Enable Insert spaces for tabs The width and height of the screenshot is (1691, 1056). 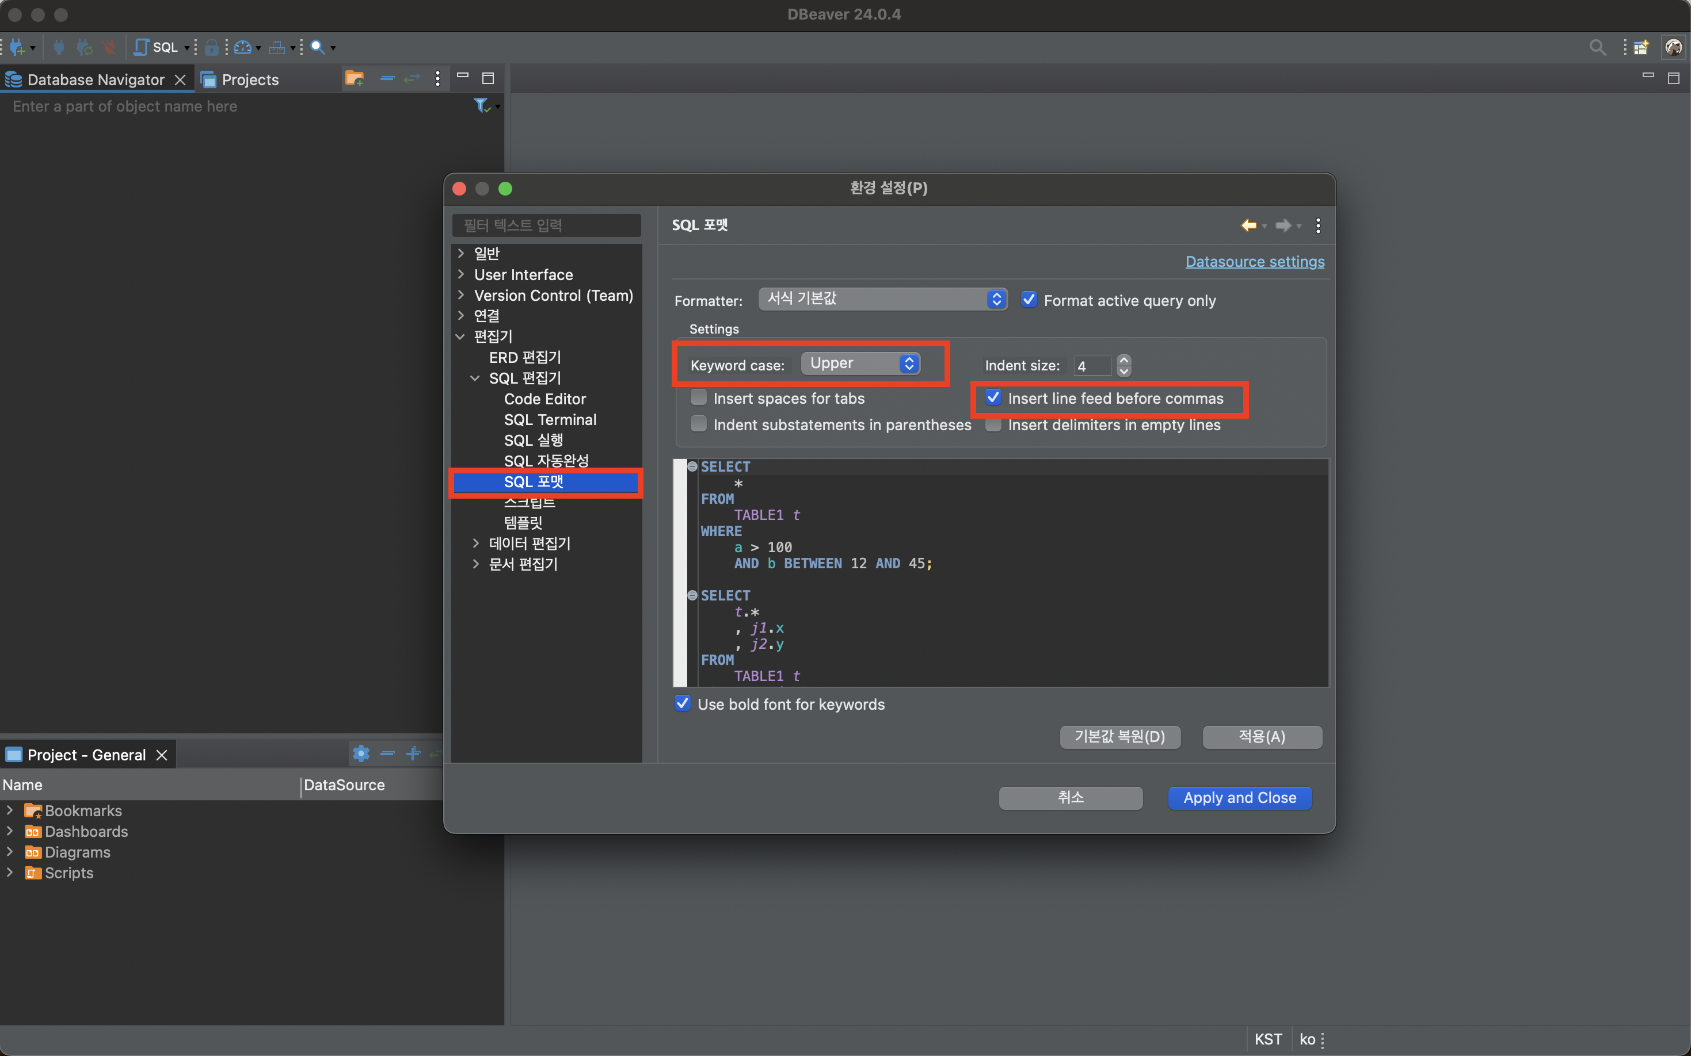click(698, 398)
